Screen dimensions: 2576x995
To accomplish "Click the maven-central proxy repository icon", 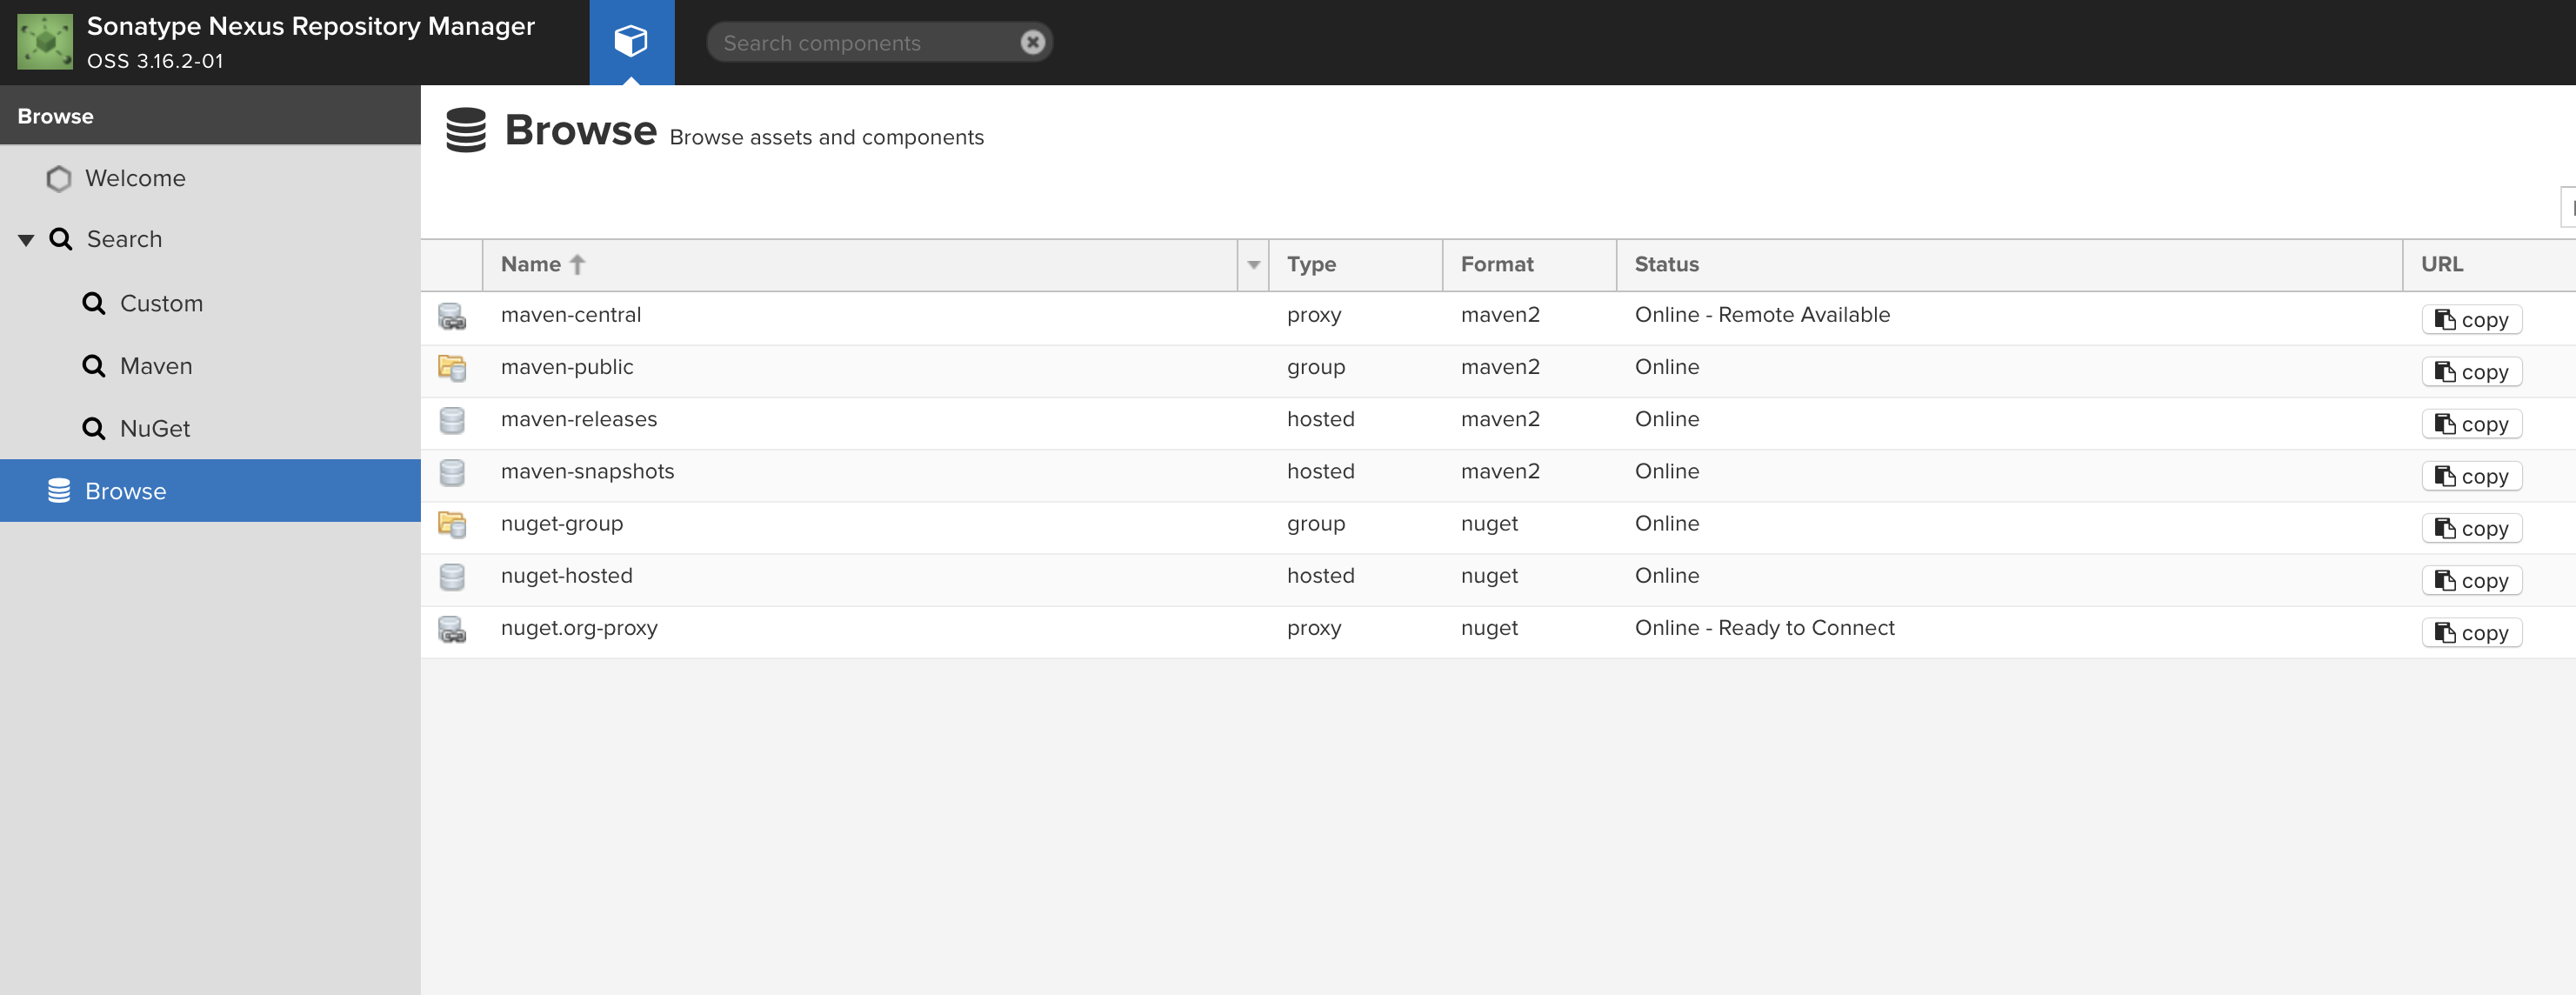I will 452,316.
